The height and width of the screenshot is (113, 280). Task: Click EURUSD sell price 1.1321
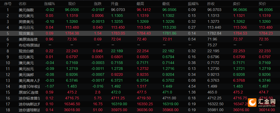click(x=239, y=16)
